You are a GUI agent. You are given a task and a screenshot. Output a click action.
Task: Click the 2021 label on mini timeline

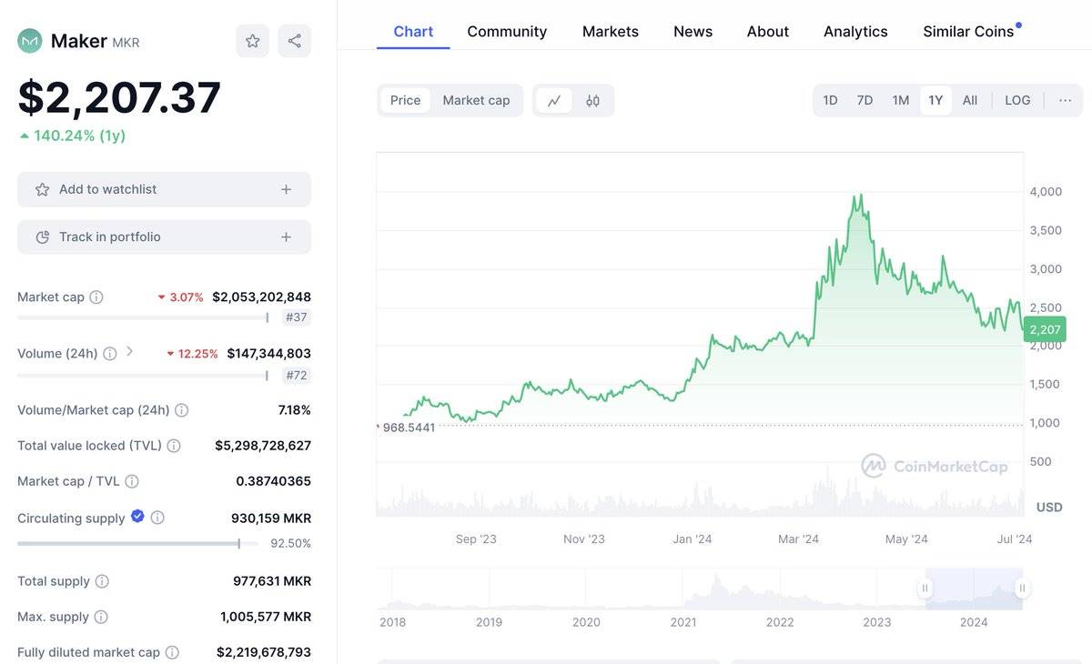coord(683,622)
